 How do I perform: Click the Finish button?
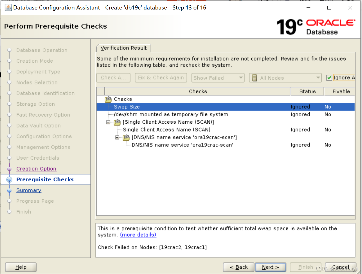click(x=306, y=267)
